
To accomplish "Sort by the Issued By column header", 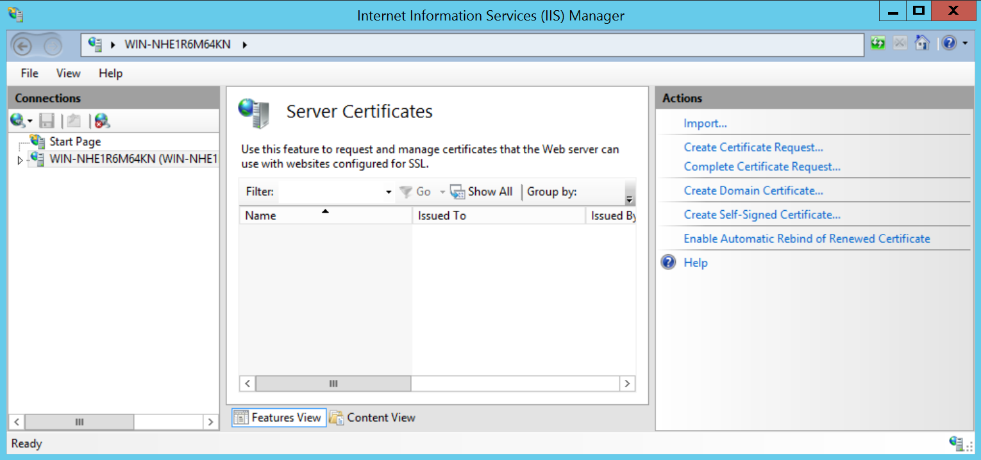I will tap(611, 215).
